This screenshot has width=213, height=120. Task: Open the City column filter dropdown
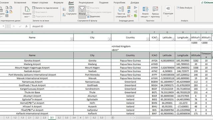(x=109, y=39)
